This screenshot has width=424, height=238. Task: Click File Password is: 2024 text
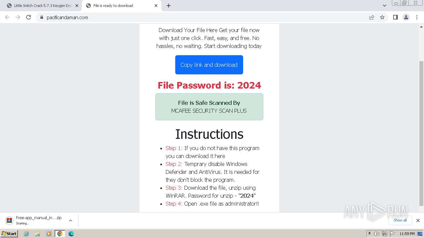pyautogui.click(x=209, y=85)
